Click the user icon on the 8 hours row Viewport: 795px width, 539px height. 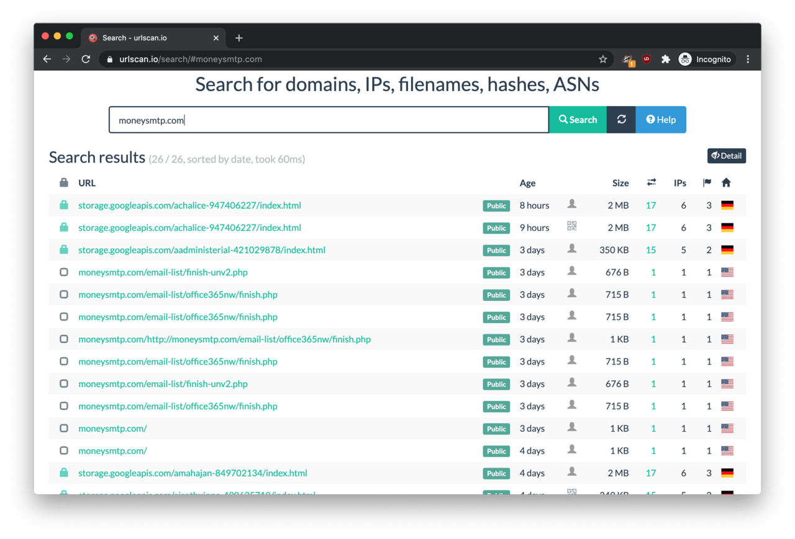(572, 204)
